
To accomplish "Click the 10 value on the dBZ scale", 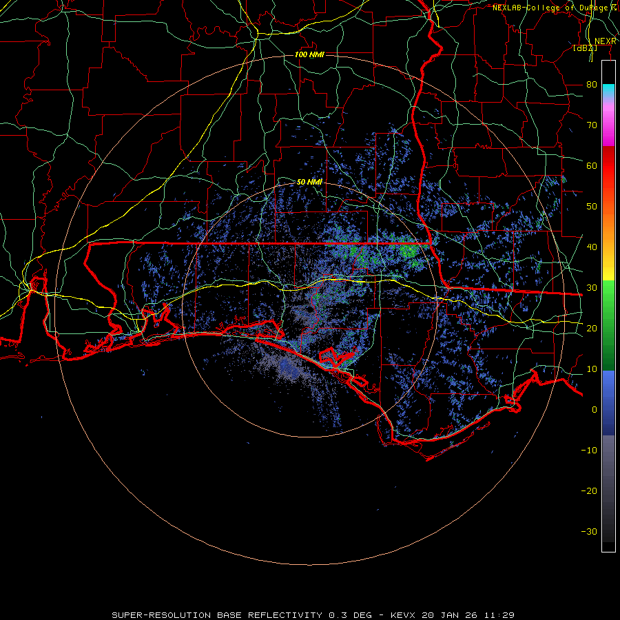I will click(x=592, y=369).
